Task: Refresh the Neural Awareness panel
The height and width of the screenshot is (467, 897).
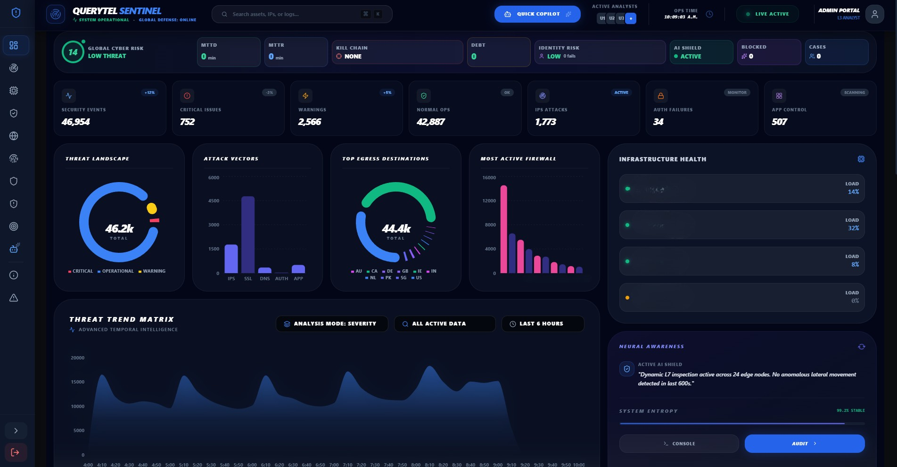Action: (861, 347)
